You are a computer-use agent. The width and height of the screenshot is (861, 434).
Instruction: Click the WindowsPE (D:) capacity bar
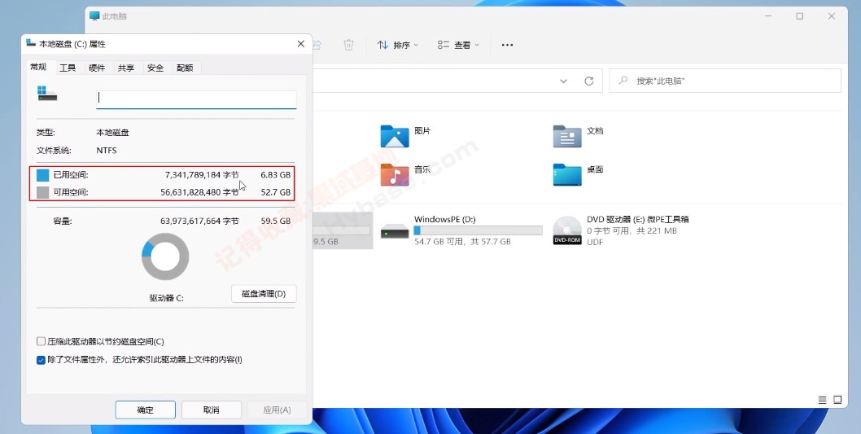(478, 230)
